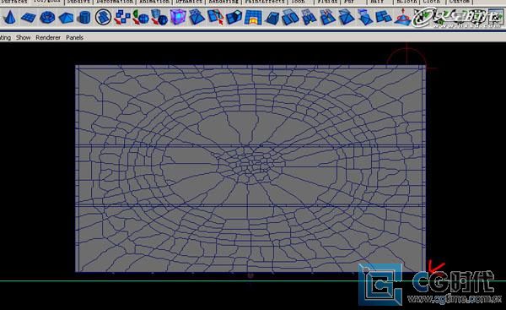506x310 pixels.
Task: Click the black-circled shelf icon
Action: (103, 17)
